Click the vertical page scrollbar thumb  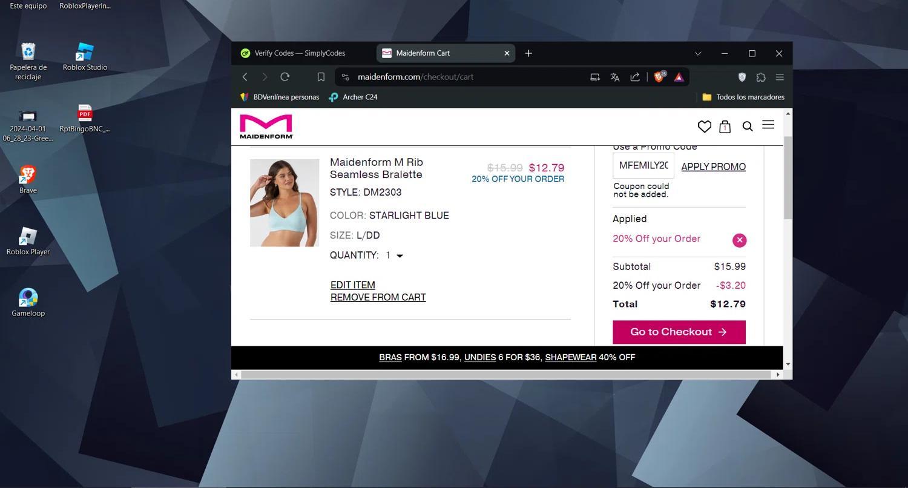[x=788, y=178]
